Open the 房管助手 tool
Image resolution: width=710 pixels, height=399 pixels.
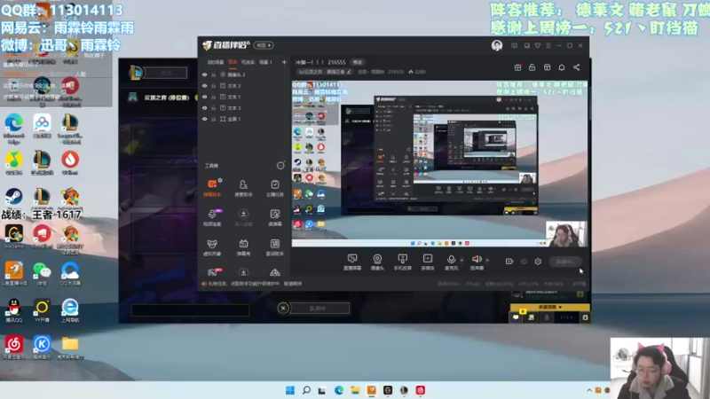[243, 187]
